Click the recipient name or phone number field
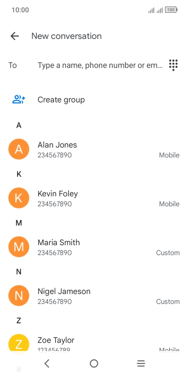This screenshot has width=188, height=376. 100,65
